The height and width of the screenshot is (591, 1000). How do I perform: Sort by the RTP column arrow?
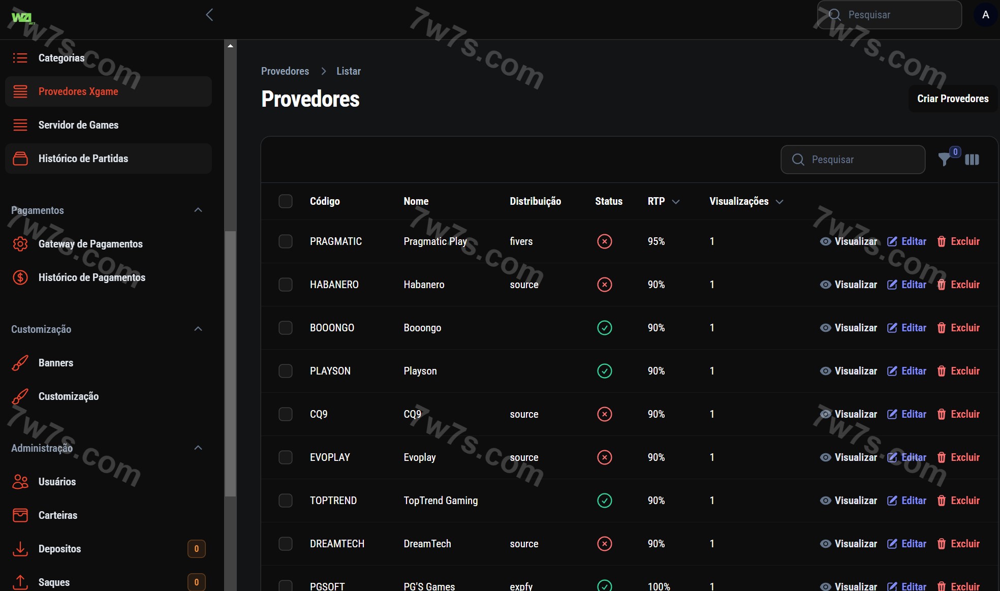(675, 202)
